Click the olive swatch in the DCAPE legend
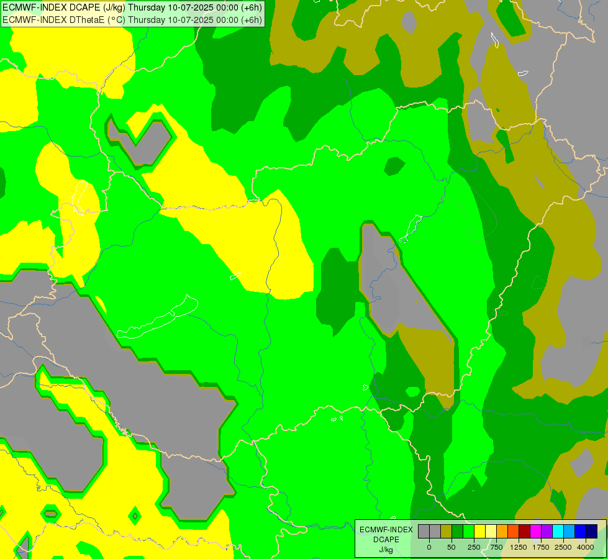Screen dimensions: 608x559 click(447, 532)
